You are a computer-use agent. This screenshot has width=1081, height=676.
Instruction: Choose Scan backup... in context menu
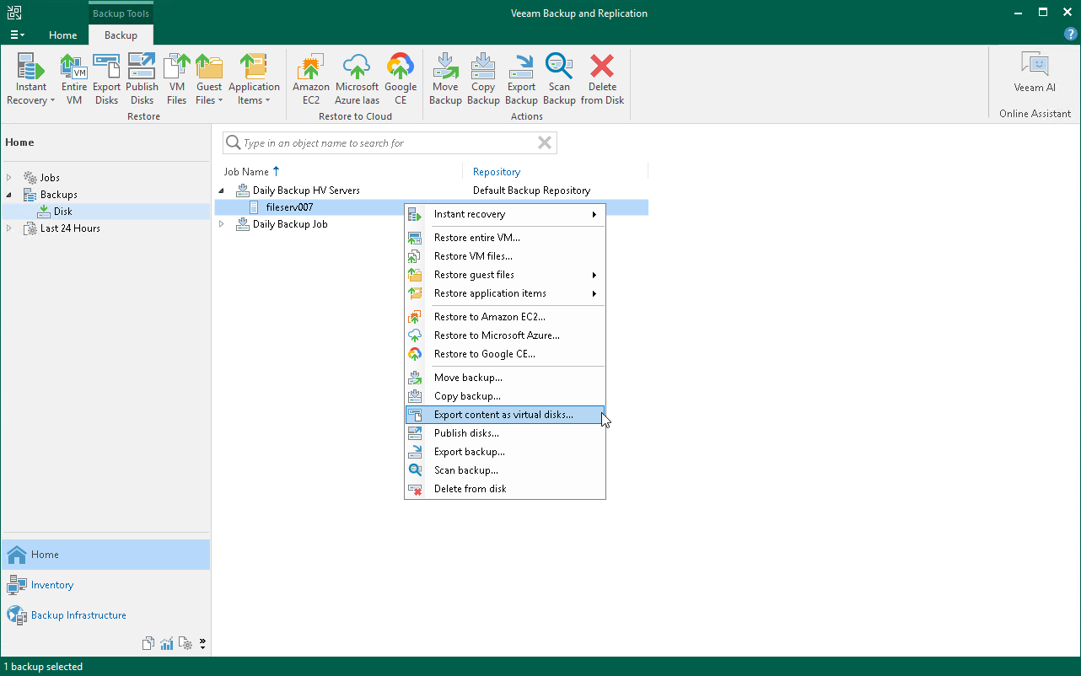pyautogui.click(x=505, y=470)
